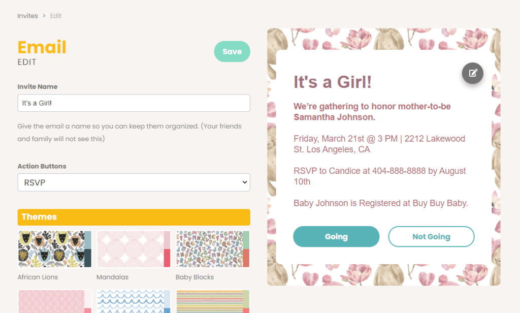520x313 pixels.
Task: Click inside the Invite Name field
Action: [x=134, y=103]
